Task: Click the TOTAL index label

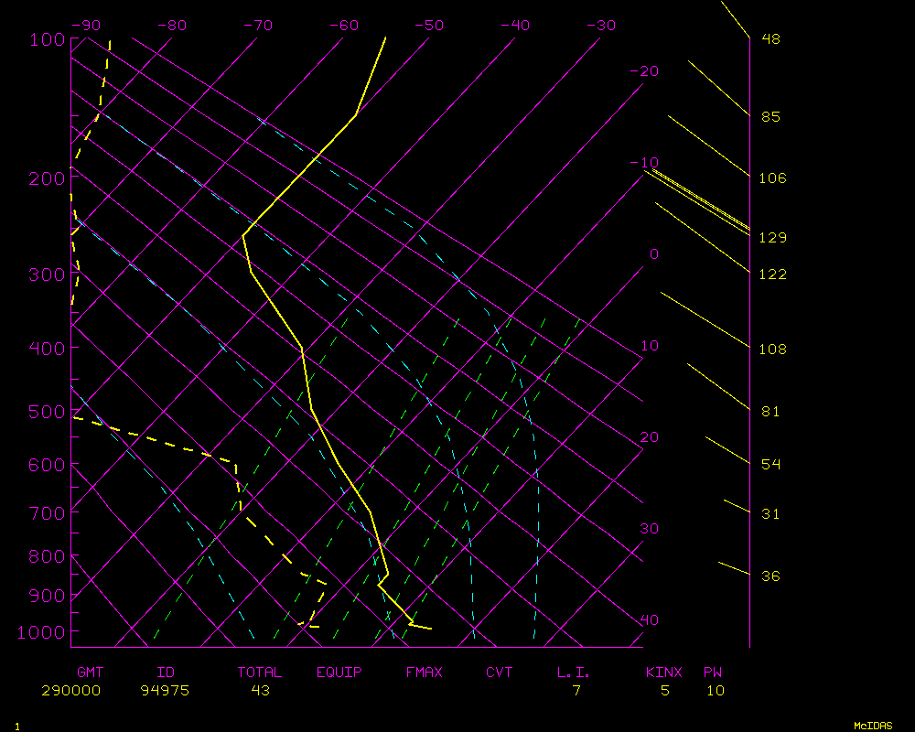Action: pos(260,673)
